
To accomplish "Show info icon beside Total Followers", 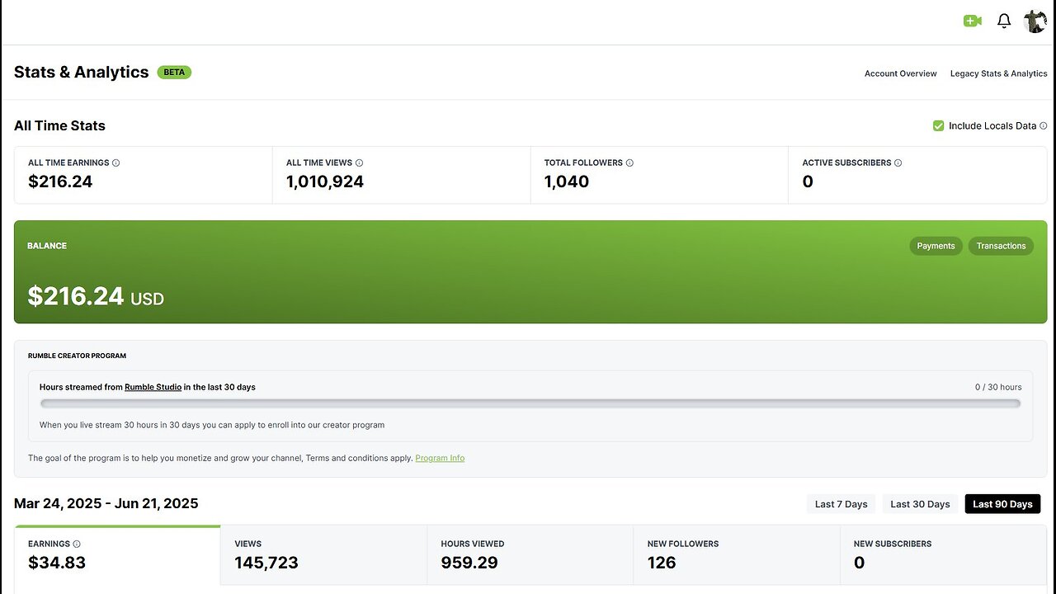I will 629,163.
